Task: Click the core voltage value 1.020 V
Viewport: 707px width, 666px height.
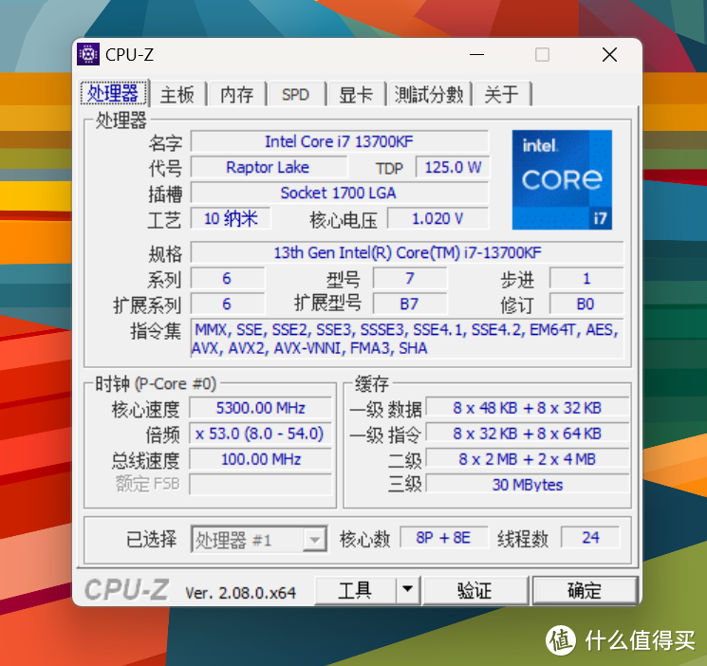Action: tap(437, 219)
